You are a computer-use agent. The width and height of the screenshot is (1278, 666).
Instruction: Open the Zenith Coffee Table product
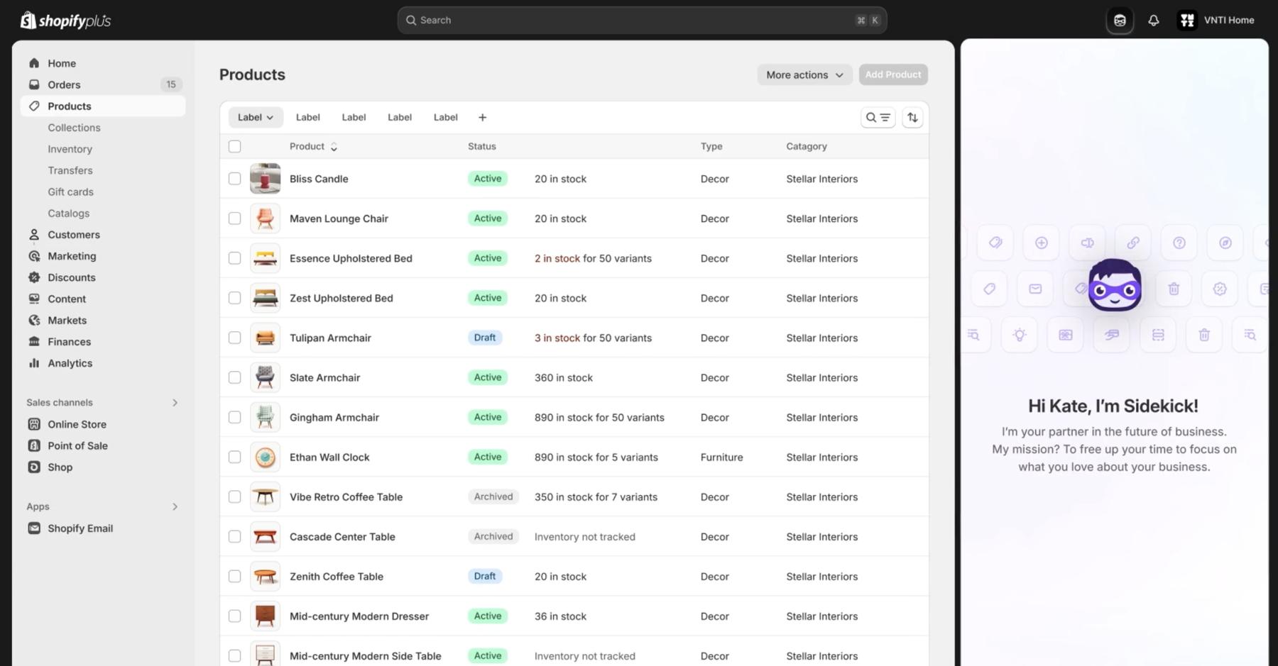pyautogui.click(x=337, y=576)
